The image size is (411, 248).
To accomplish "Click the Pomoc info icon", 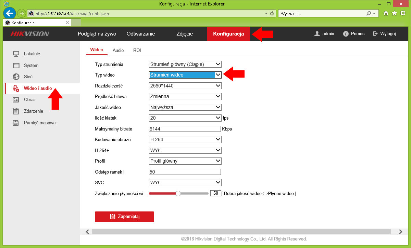I will pyautogui.click(x=346, y=34).
